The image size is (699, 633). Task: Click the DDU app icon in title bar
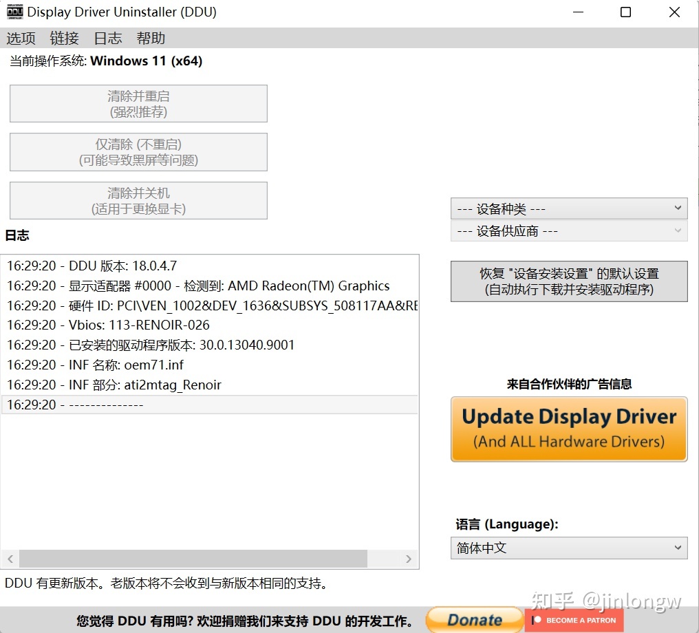[x=14, y=12]
